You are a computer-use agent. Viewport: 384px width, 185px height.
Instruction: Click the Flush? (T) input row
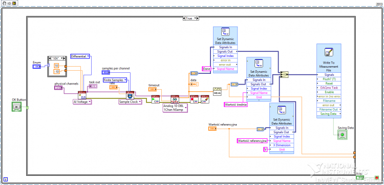coord(329,79)
